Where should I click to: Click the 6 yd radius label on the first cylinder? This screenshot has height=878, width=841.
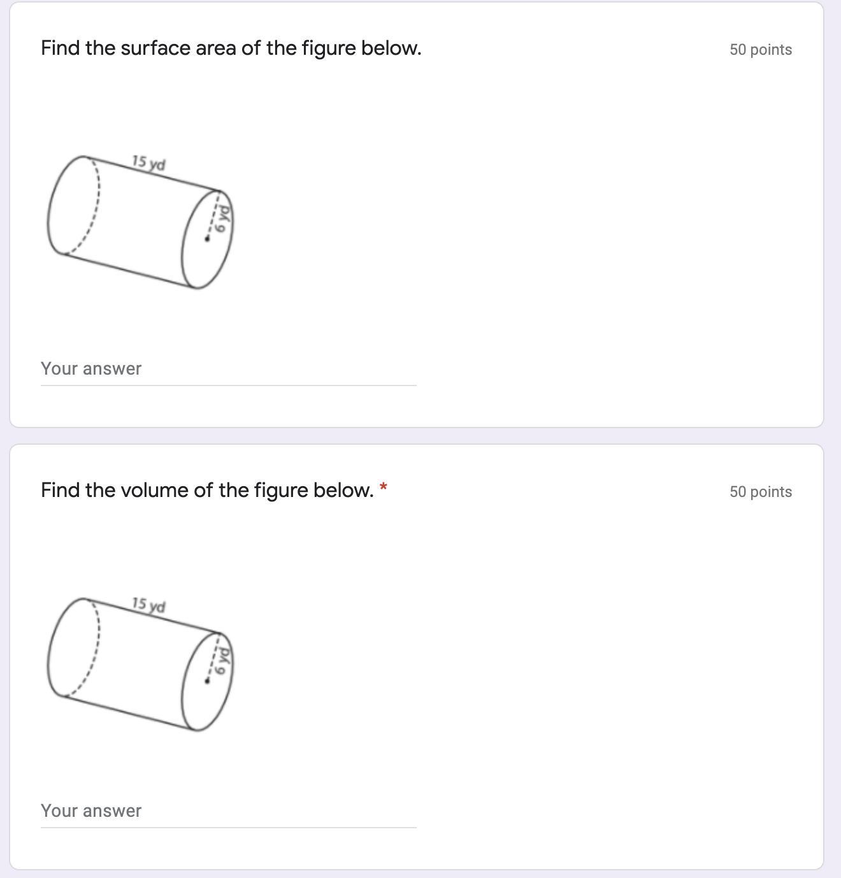(x=222, y=219)
